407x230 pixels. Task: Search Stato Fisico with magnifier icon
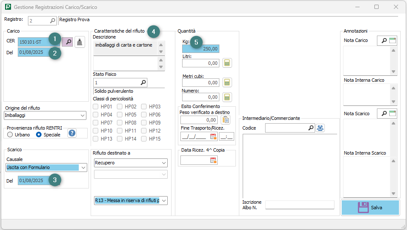(x=143, y=83)
